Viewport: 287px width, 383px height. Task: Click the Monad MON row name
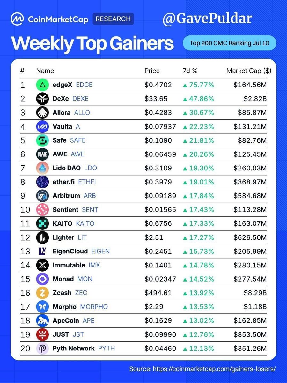[72, 279]
